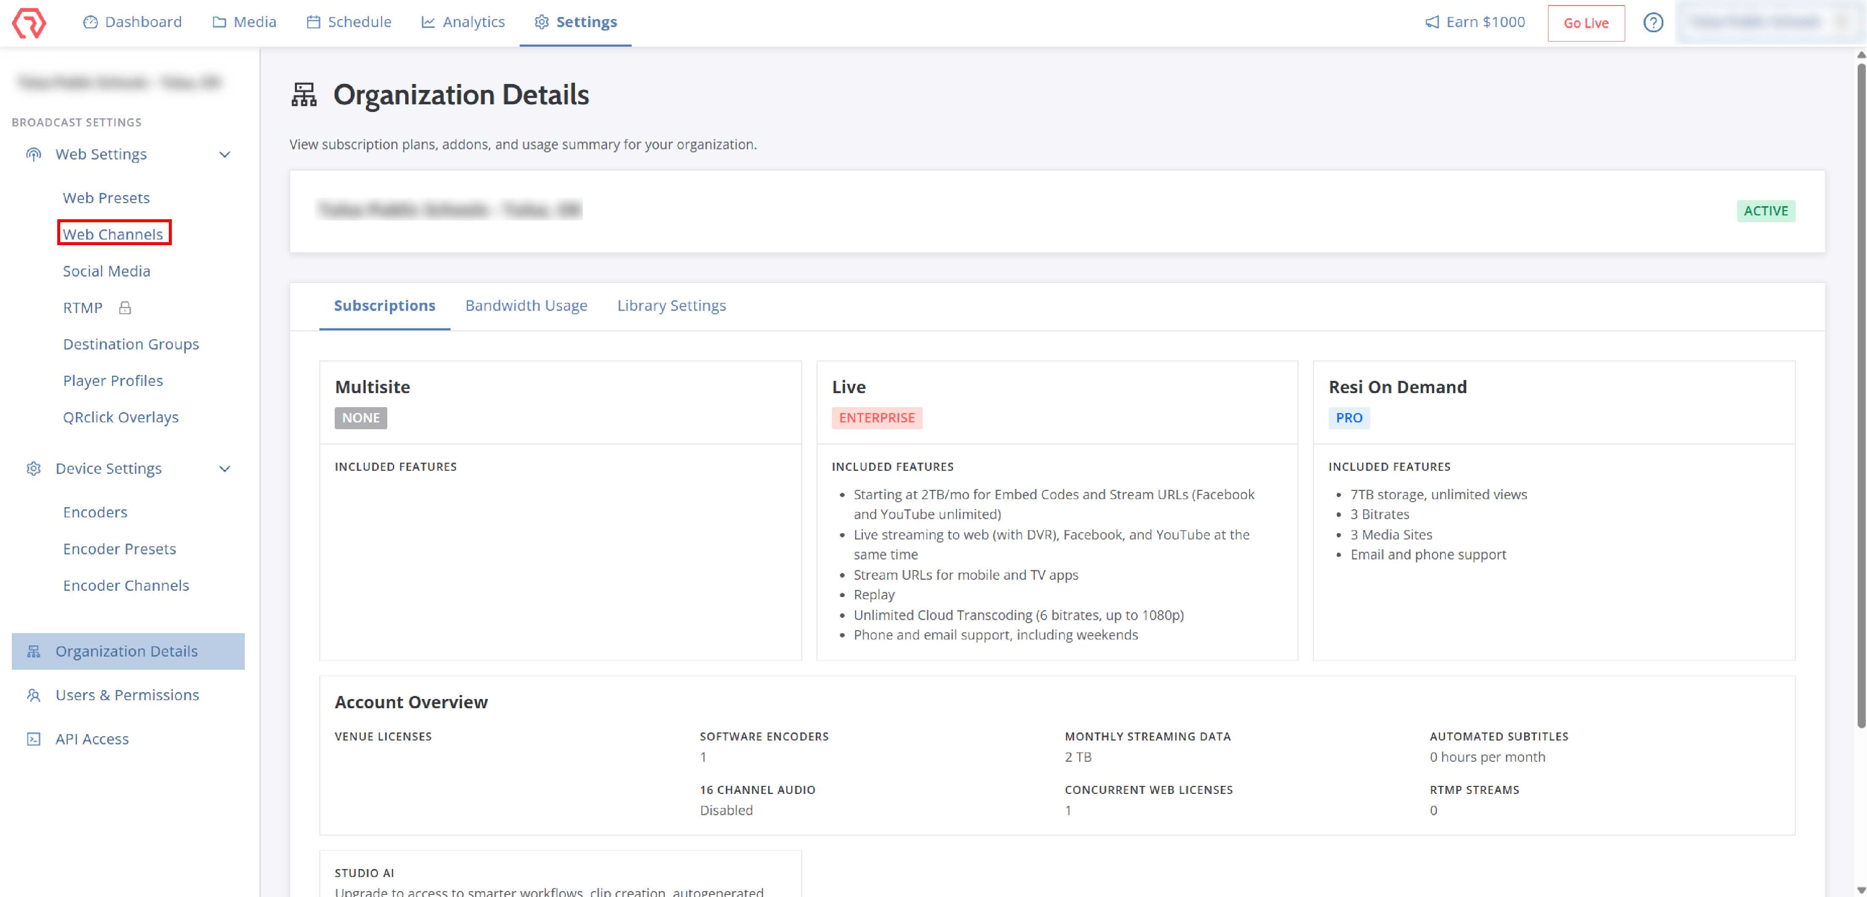Screen dimensions: 1867x897
Task: Click '7TB storage, unlimited views' feature
Action: point(1439,494)
